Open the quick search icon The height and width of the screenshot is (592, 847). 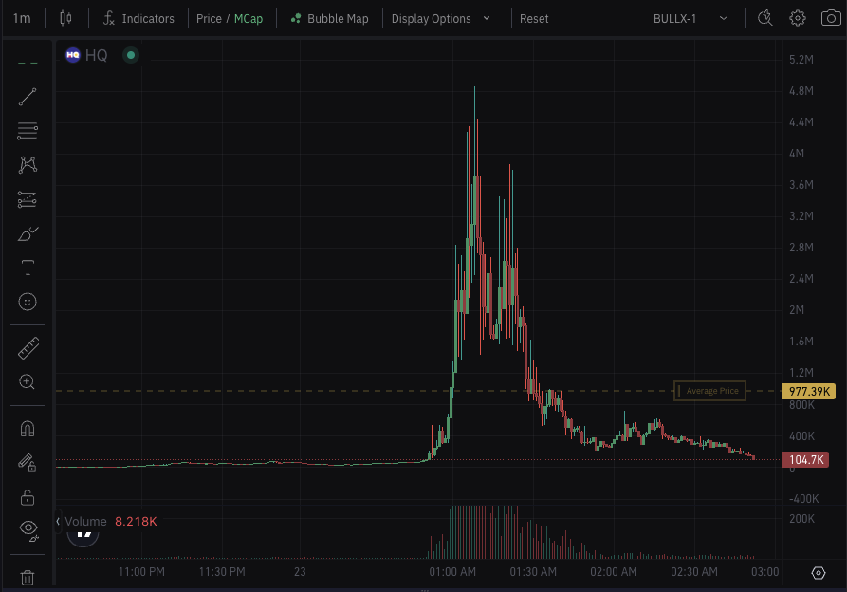tap(764, 18)
